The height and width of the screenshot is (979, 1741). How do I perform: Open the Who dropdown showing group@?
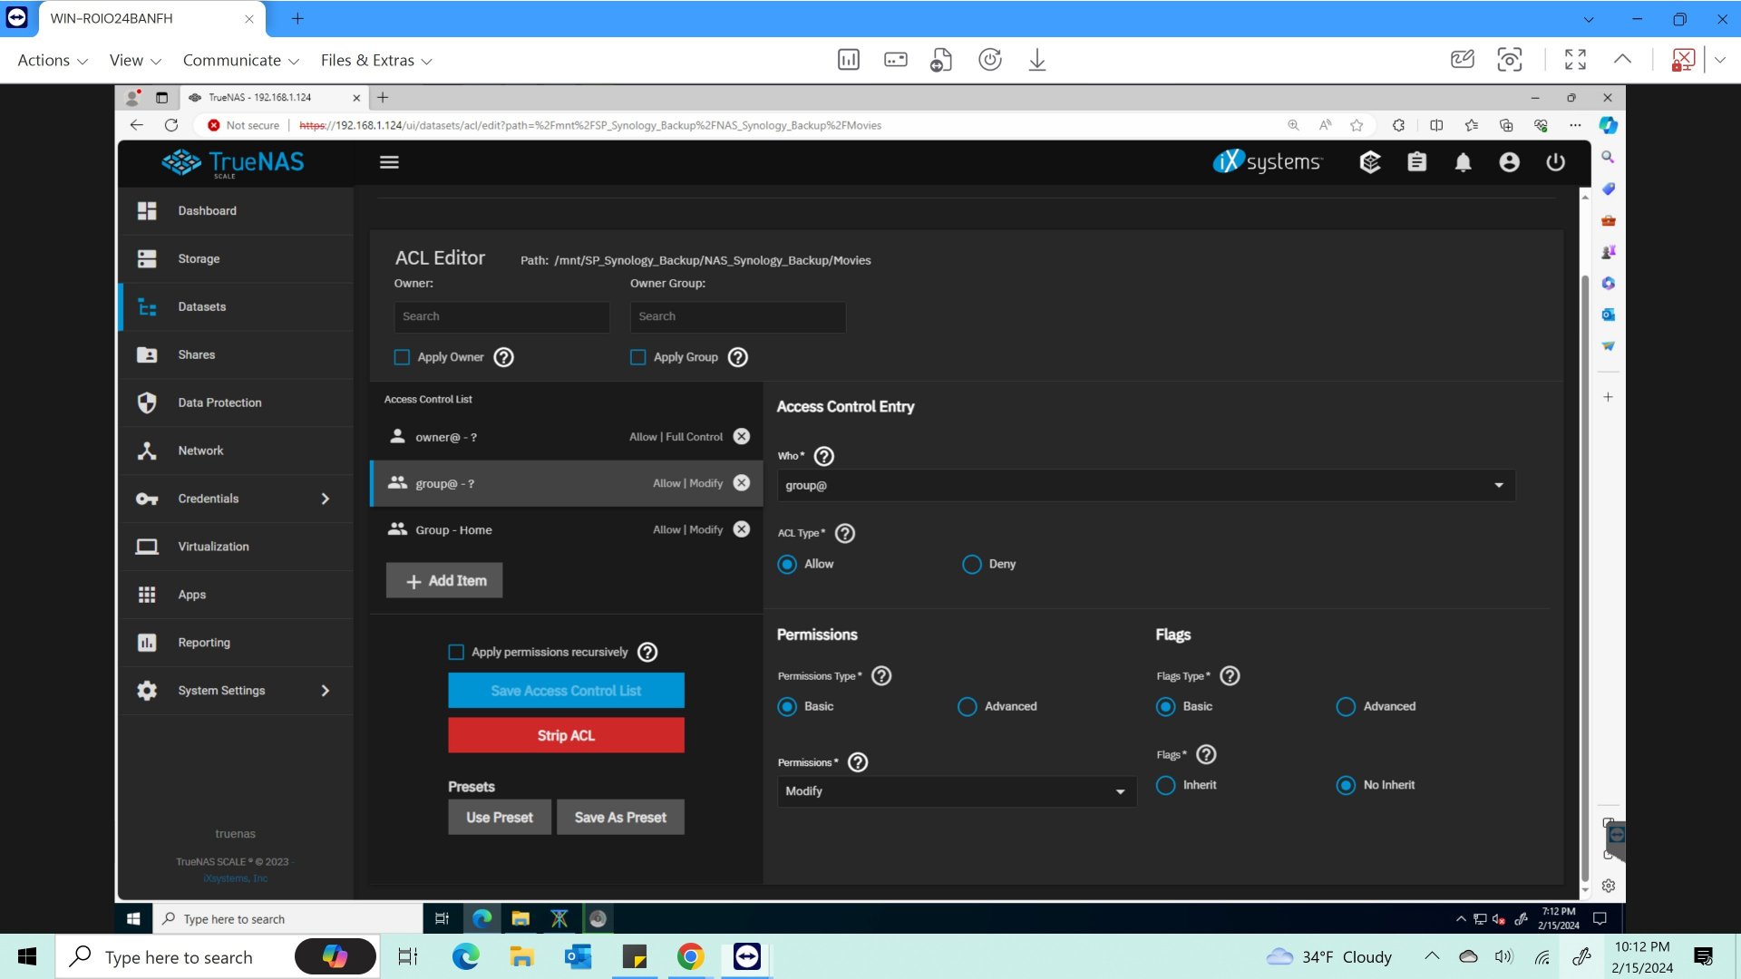pyautogui.click(x=1144, y=485)
